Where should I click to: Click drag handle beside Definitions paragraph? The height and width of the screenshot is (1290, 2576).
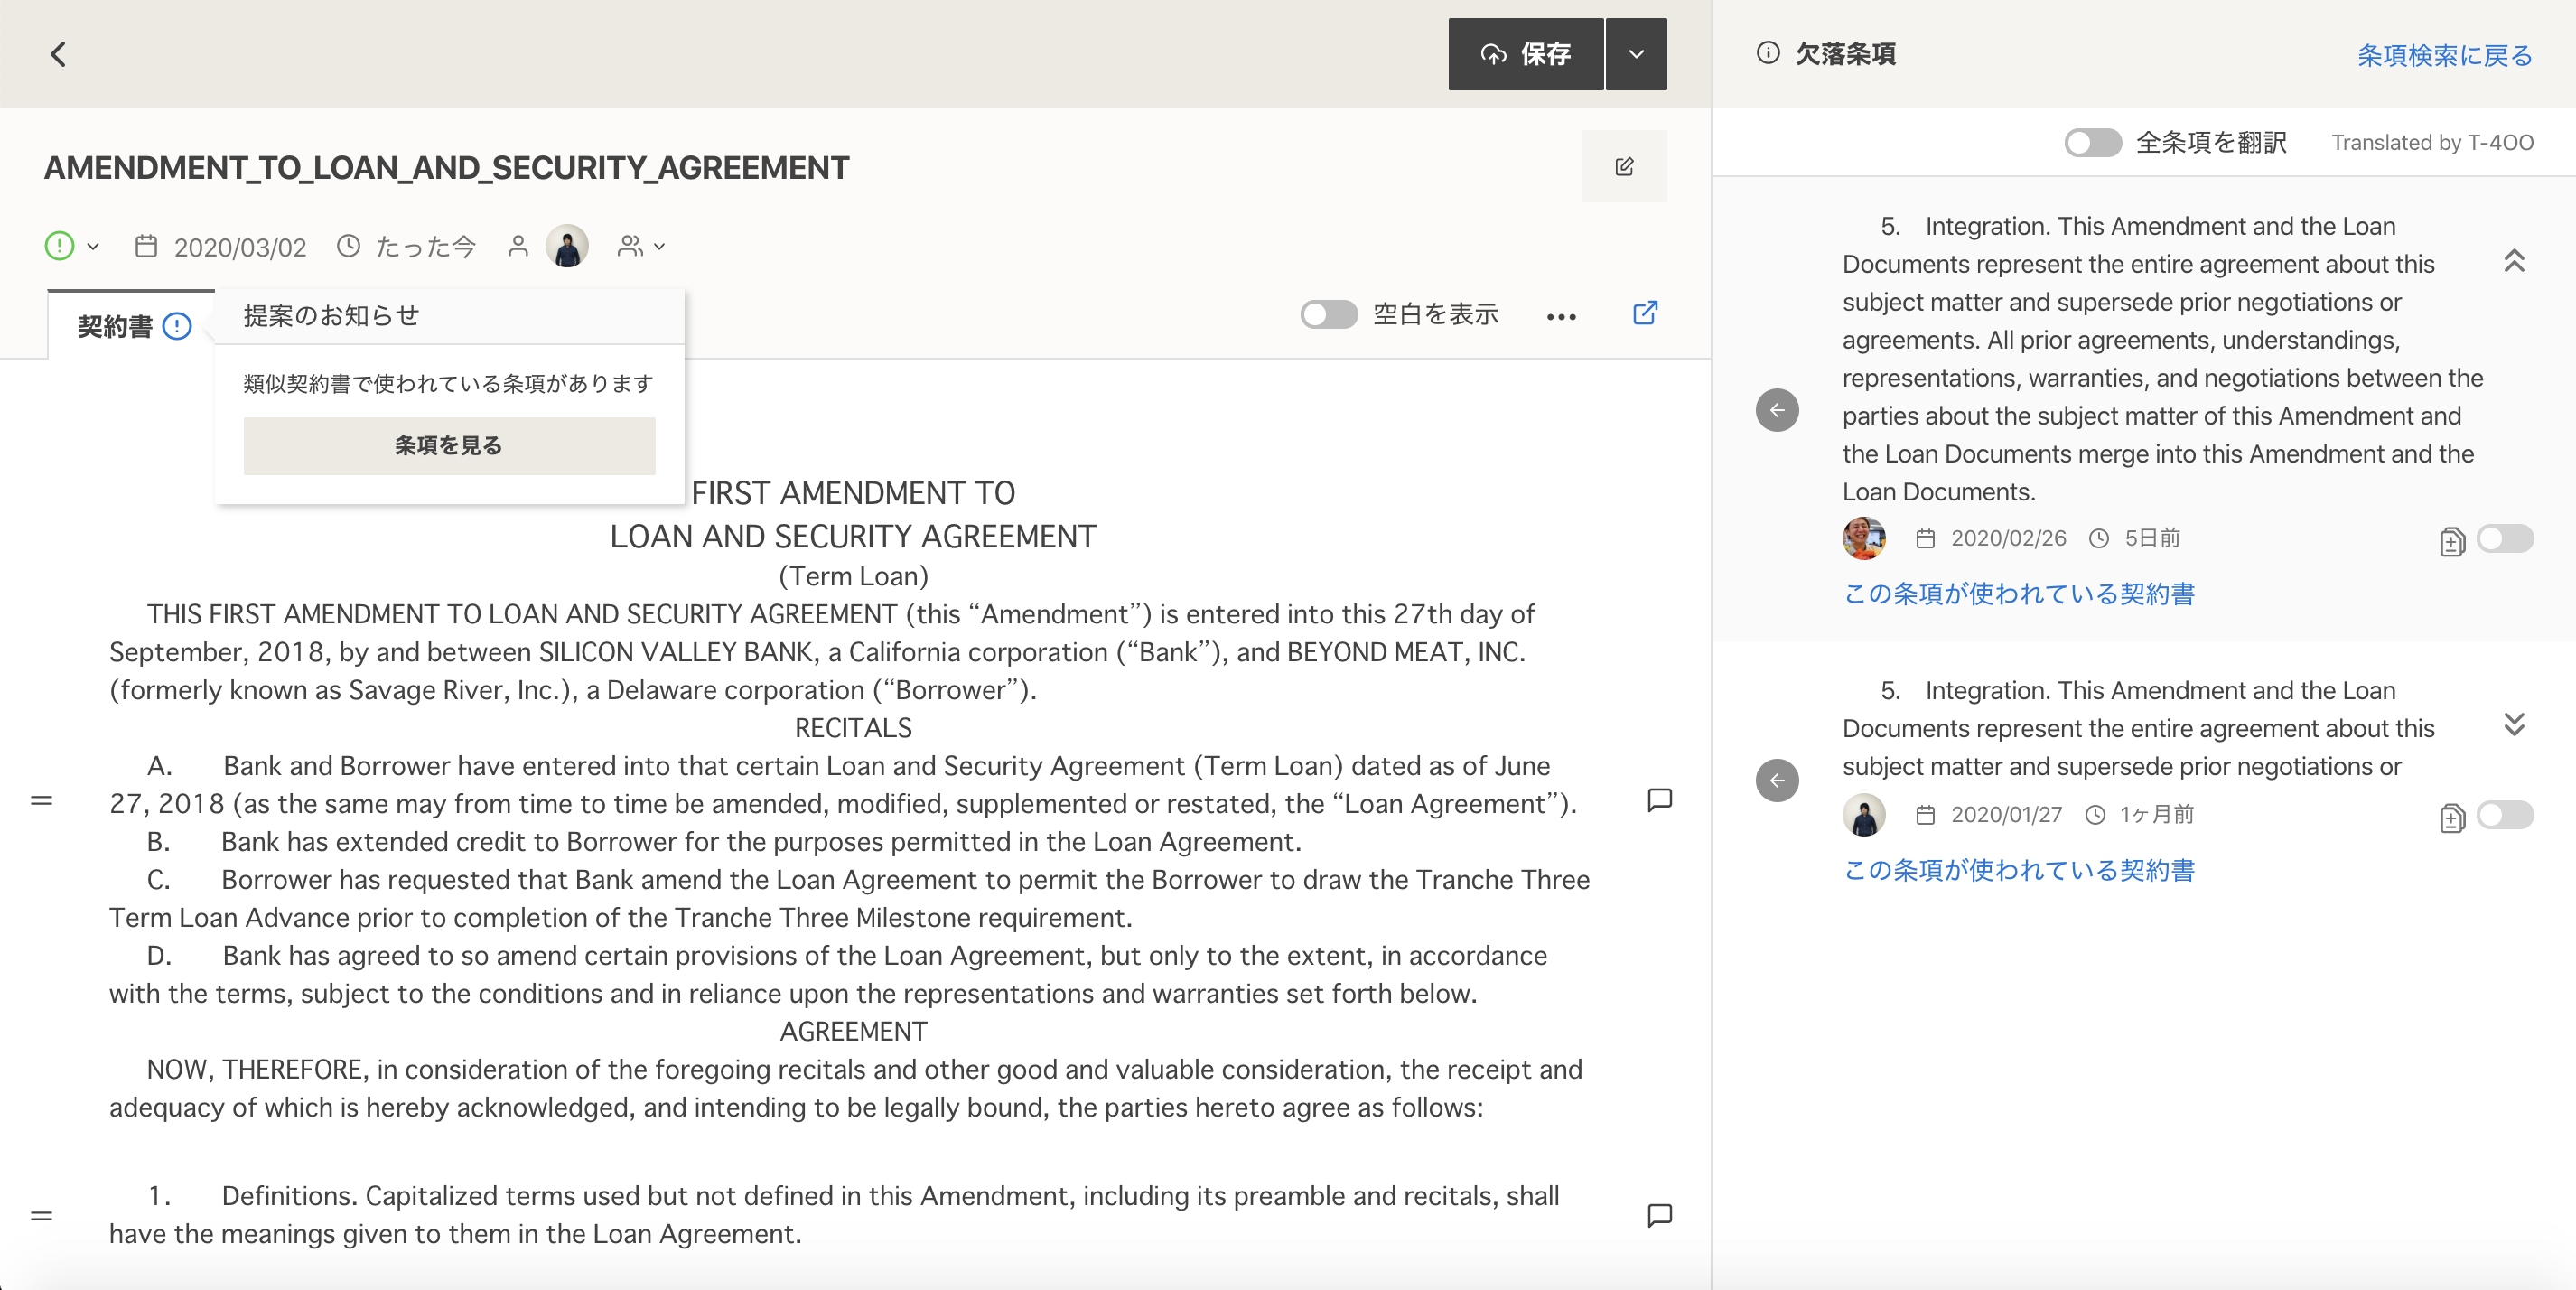[41, 1216]
